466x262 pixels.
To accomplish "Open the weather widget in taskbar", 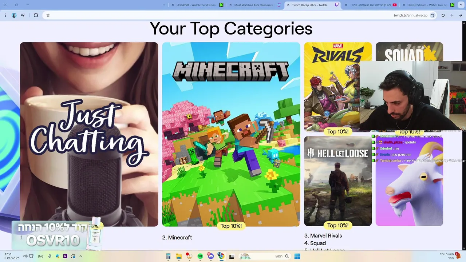I will pos(450,256).
